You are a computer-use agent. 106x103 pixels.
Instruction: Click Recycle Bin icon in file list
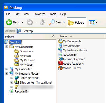click(x=60, y=54)
